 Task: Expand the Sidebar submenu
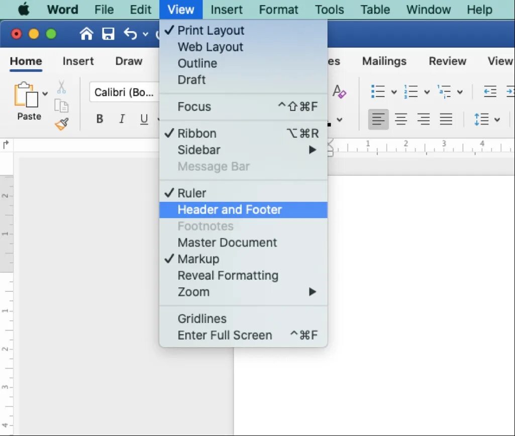[x=243, y=150]
